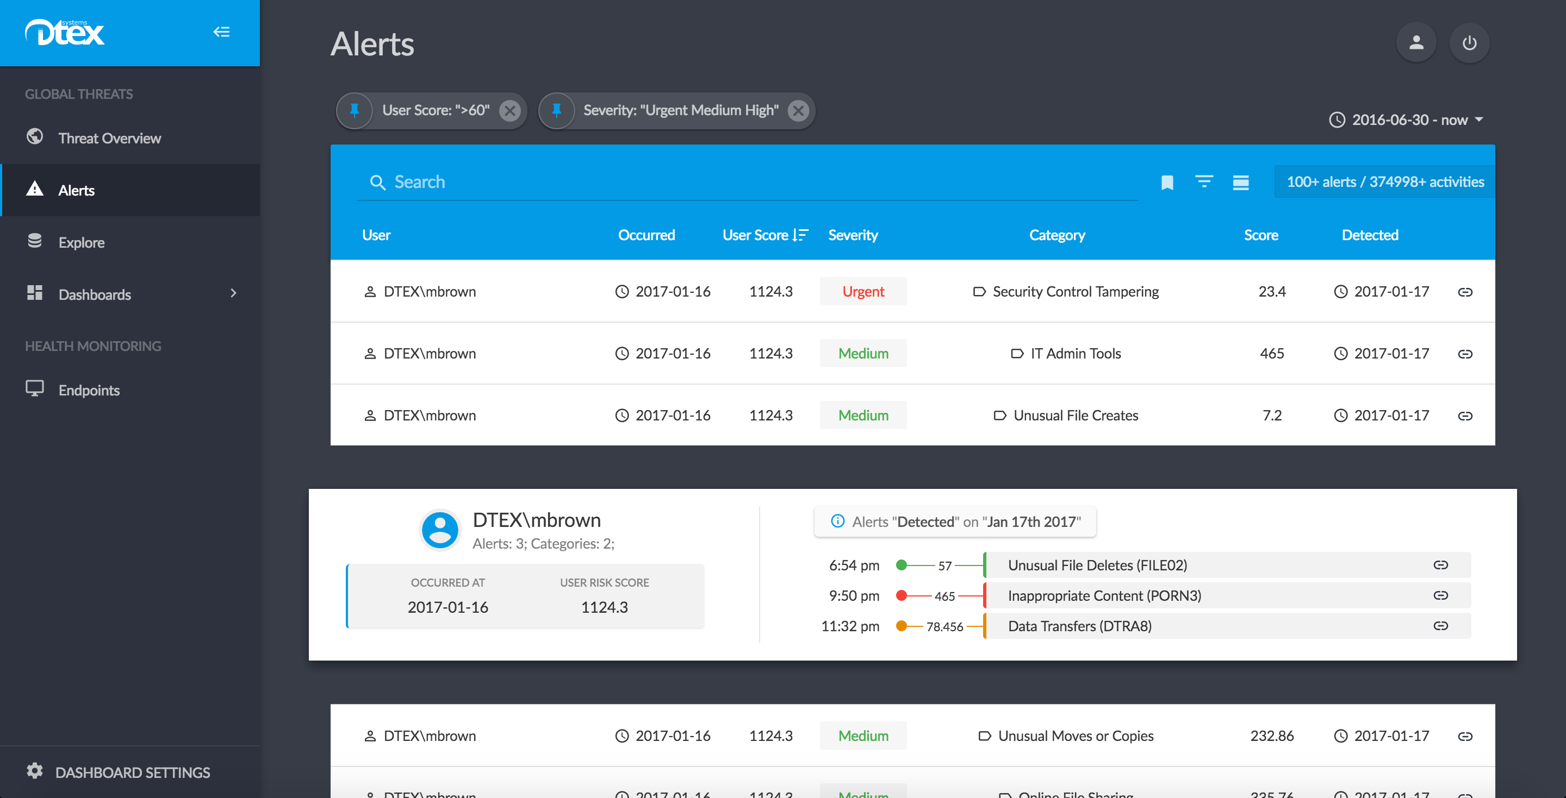Image resolution: width=1566 pixels, height=798 pixels.
Task: Click score 232.86 in Unusual Moves row
Action: coord(1272,736)
